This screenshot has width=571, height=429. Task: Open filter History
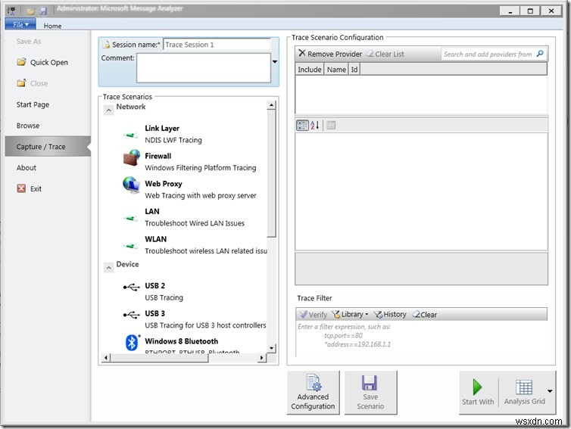tap(390, 314)
